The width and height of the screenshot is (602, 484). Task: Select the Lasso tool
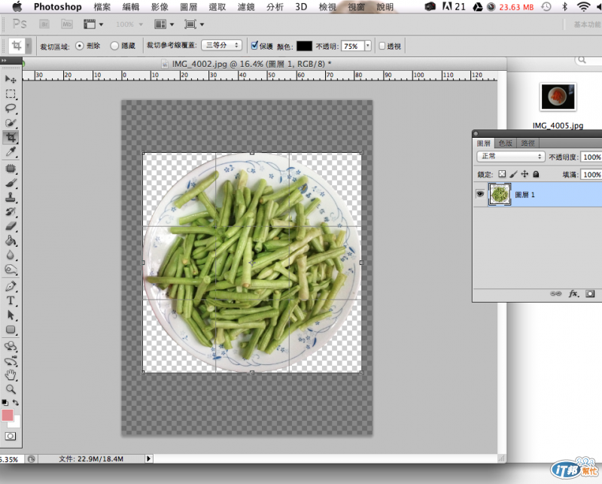tap(11, 108)
